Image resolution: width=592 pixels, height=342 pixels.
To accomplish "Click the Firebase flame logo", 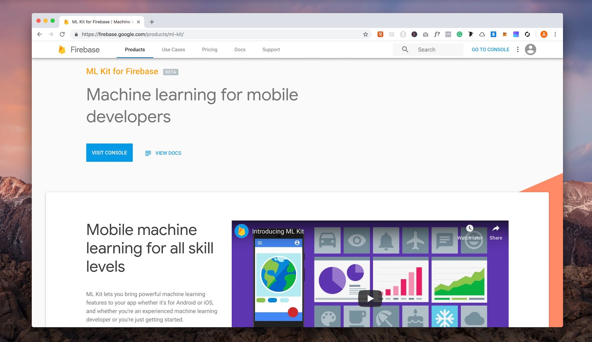I will click(62, 49).
